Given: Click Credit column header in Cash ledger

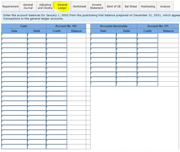Looking at the screenshot, I should 57,31.
